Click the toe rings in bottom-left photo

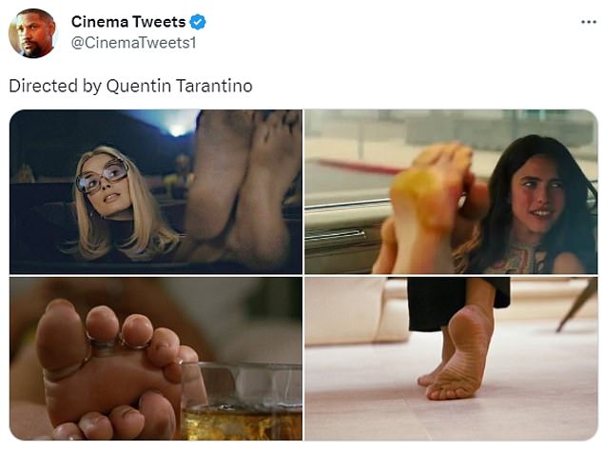[119, 342]
